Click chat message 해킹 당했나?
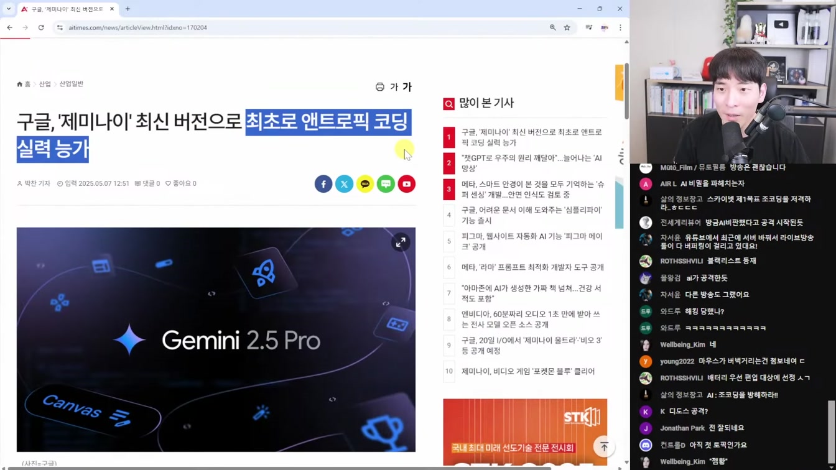The width and height of the screenshot is (836, 470). click(705, 311)
